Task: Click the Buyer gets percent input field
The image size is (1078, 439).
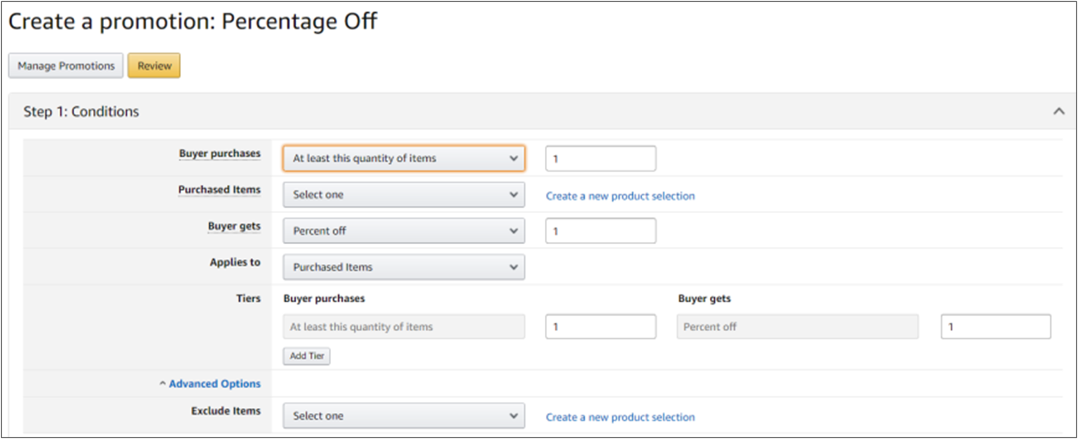Action: point(600,231)
